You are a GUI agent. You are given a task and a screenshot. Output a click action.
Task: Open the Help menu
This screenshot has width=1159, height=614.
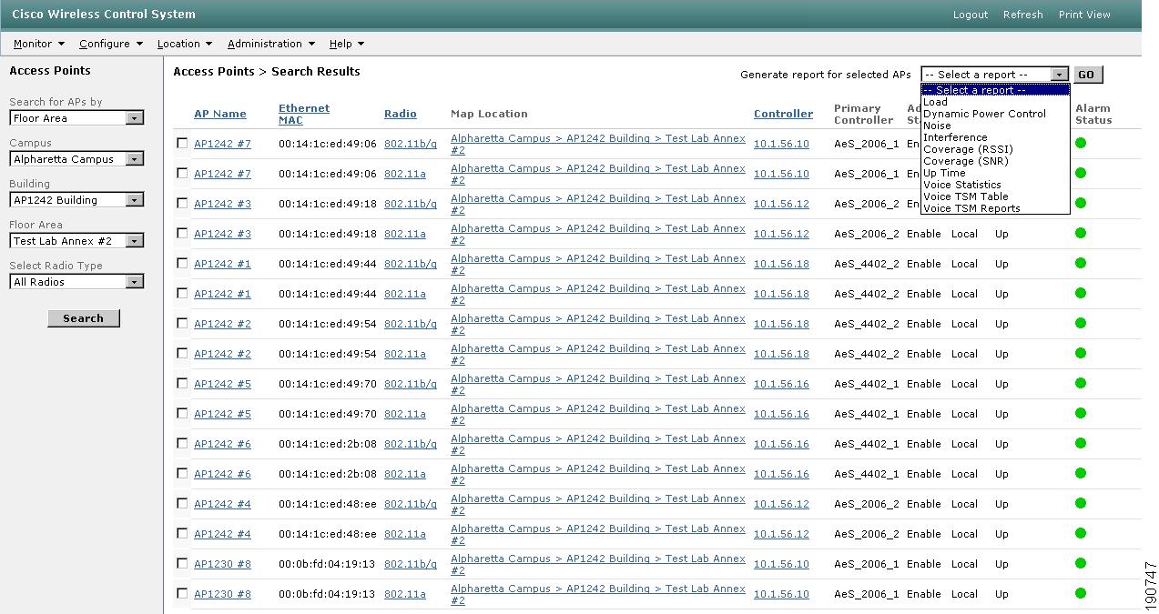pyautogui.click(x=347, y=44)
